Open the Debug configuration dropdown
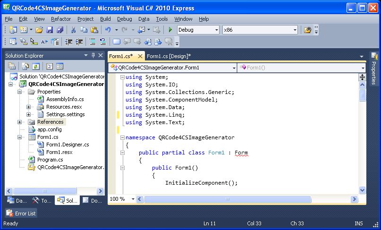 tap(217, 30)
